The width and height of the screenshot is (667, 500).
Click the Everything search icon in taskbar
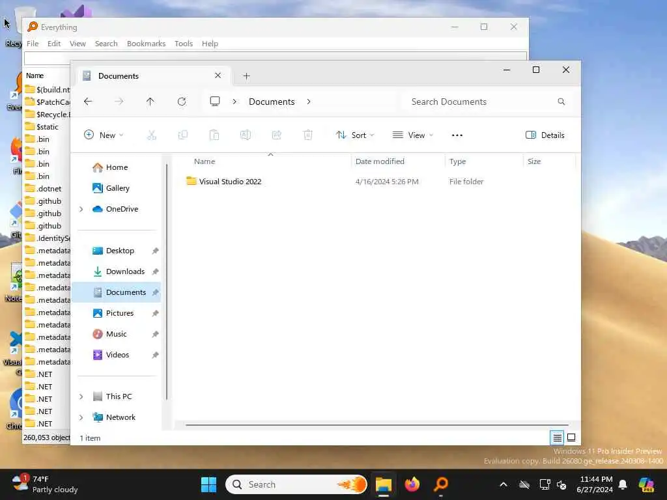coord(441,484)
